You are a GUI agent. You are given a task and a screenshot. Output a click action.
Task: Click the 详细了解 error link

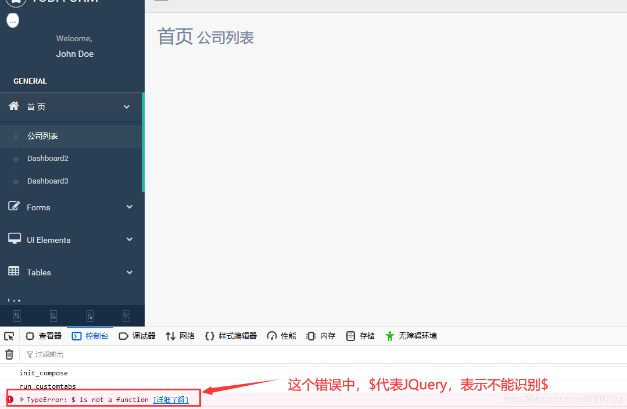pyautogui.click(x=171, y=399)
